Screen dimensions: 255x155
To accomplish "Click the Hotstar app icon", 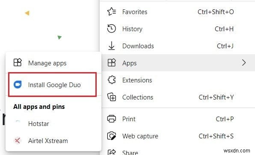I will [18, 123].
